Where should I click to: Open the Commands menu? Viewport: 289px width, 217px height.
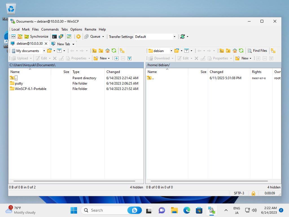[x=50, y=29]
